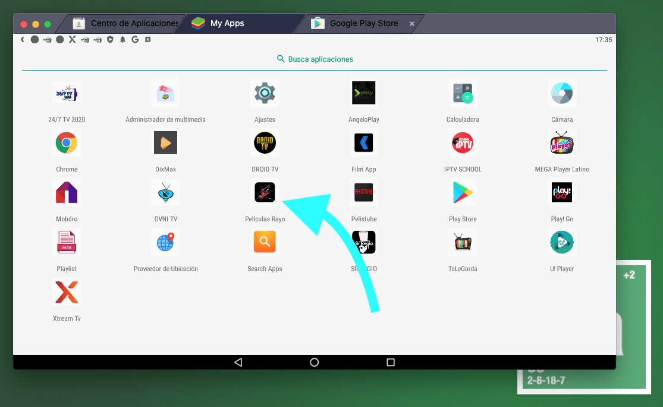Open Ajustes settings gear icon

point(265,93)
